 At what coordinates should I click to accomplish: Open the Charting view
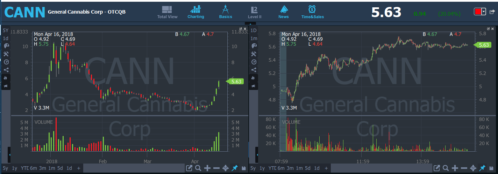pyautogui.click(x=195, y=12)
